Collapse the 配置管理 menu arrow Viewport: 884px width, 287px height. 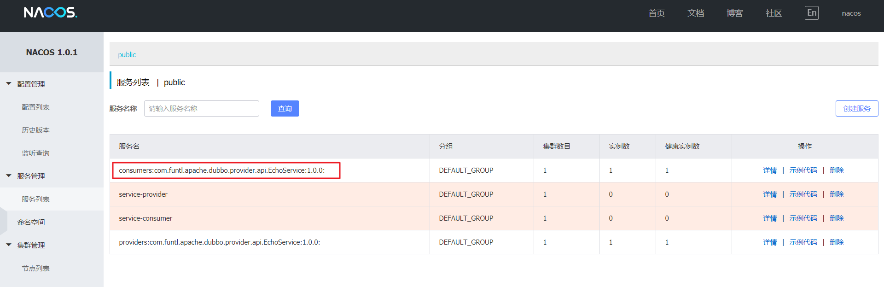pyautogui.click(x=9, y=84)
